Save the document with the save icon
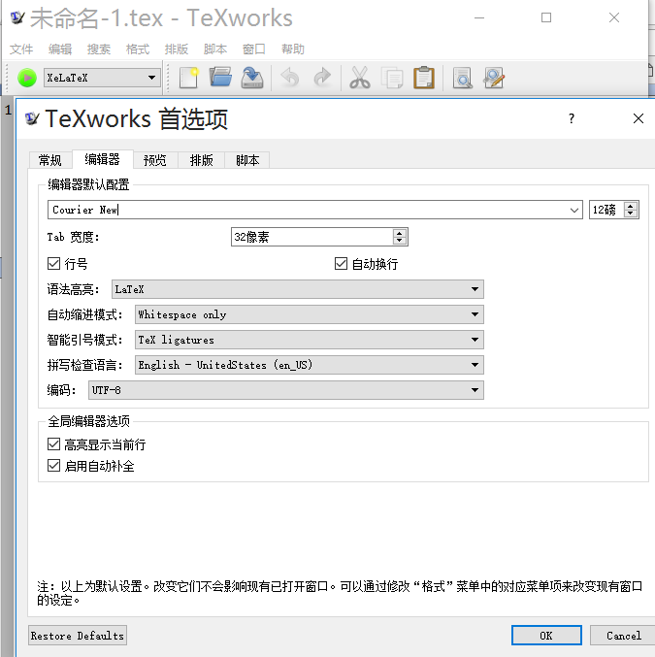655x657 pixels. [x=252, y=78]
